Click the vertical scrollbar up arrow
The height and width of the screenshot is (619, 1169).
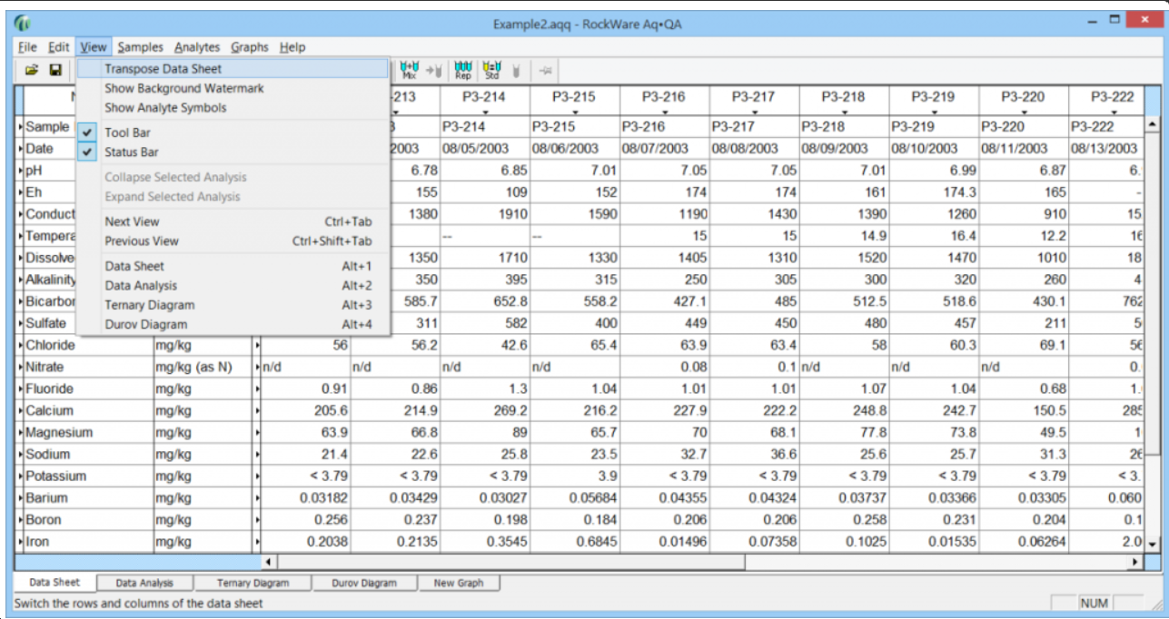(1154, 123)
